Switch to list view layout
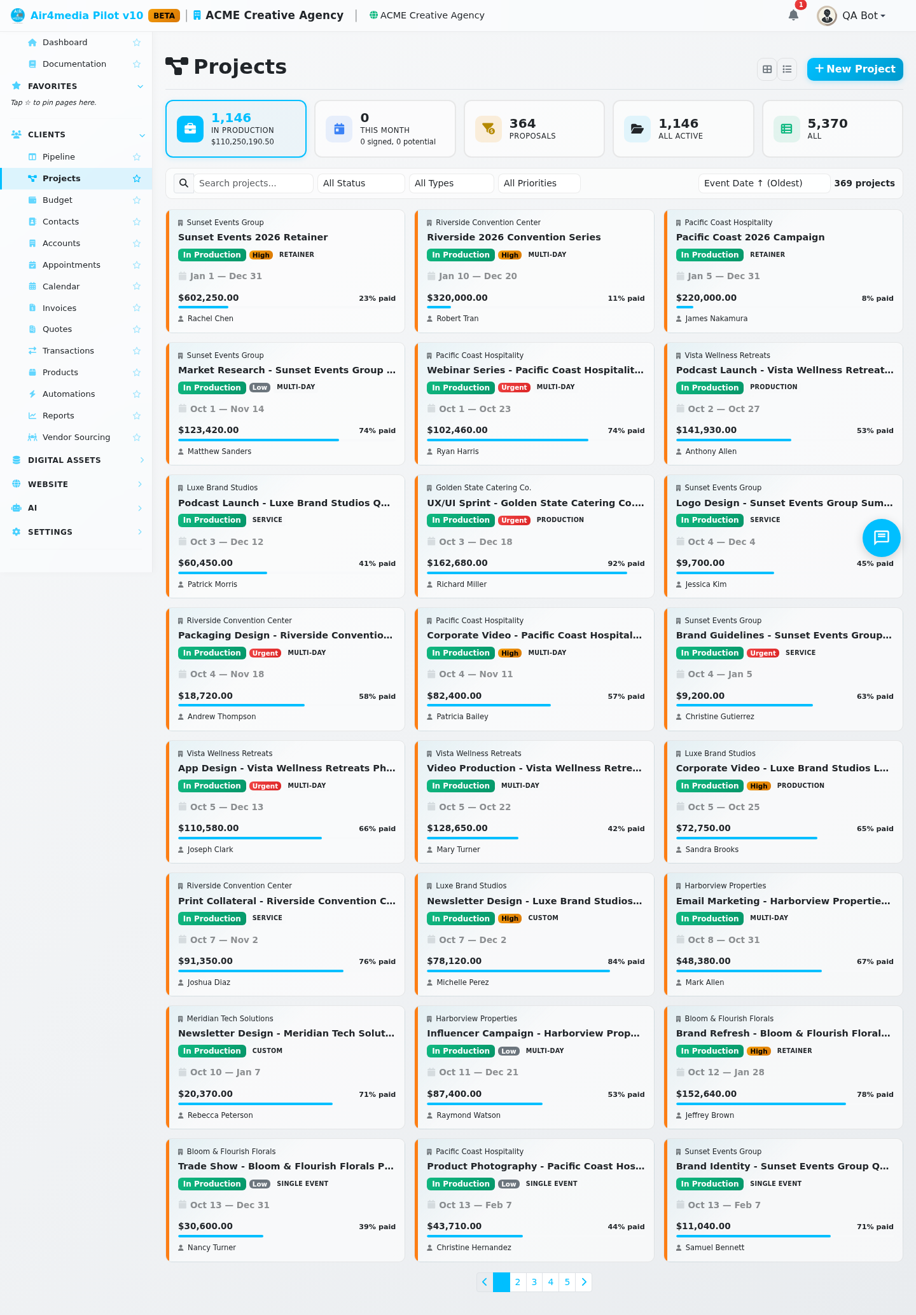The image size is (916, 1315). pos(787,69)
